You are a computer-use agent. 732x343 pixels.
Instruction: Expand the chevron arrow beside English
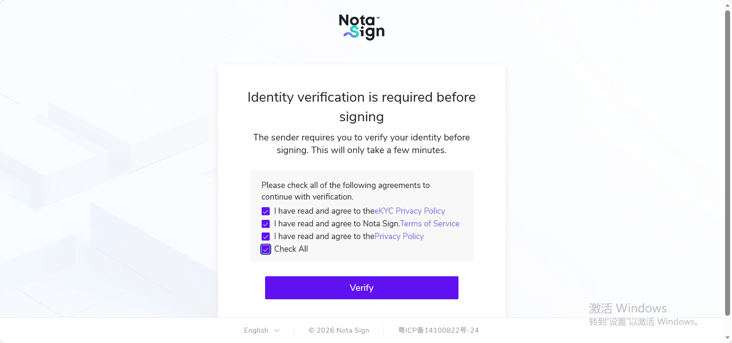pyautogui.click(x=277, y=331)
